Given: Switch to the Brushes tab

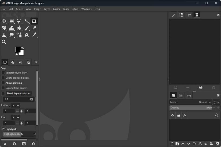Looking at the screenshot, I should [174, 15].
